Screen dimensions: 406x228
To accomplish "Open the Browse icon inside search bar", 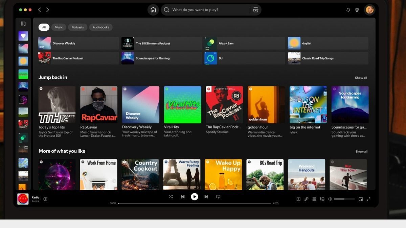I will click(255, 10).
